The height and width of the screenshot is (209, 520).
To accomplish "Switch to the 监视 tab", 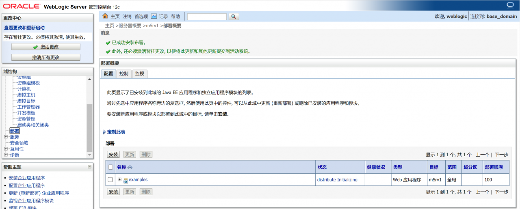I will (140, 73).
